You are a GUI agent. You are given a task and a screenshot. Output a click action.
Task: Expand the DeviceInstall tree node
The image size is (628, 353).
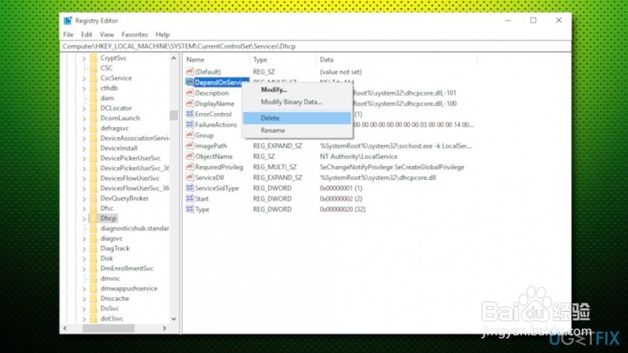[x=84, y=149]
